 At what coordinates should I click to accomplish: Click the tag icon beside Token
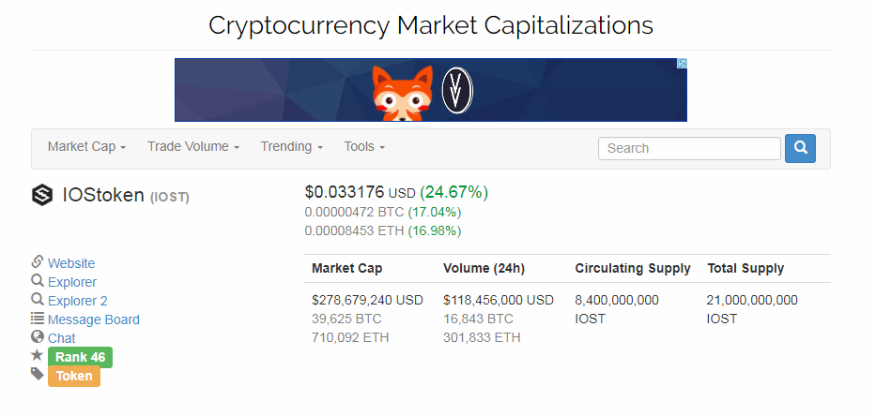tap(38, 375)
